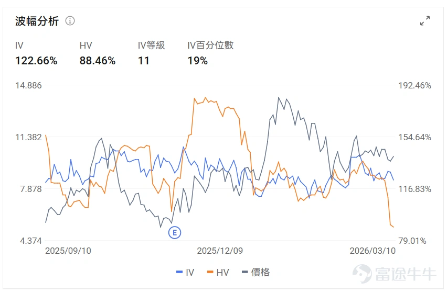Image resolution: width=447 pixels, height=293 pixels.
Task: Toggle the 價格 series in the legend
Action: click(256, 272)
